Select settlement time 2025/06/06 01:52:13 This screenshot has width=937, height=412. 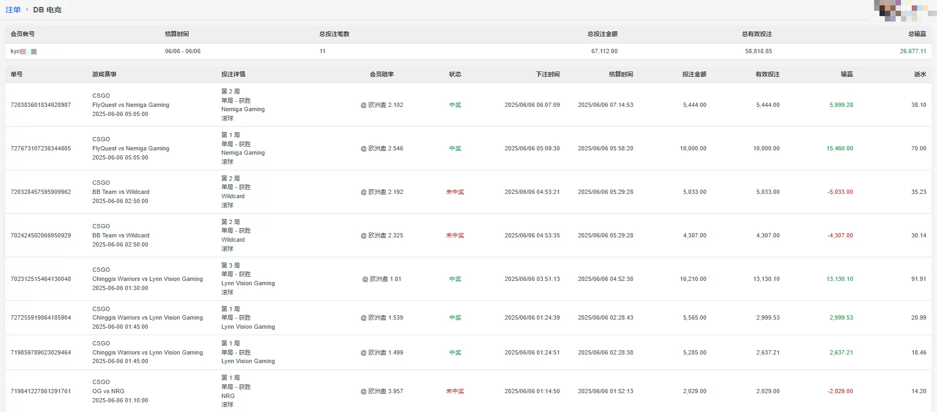pyautogui.click(x=605, y=392)
